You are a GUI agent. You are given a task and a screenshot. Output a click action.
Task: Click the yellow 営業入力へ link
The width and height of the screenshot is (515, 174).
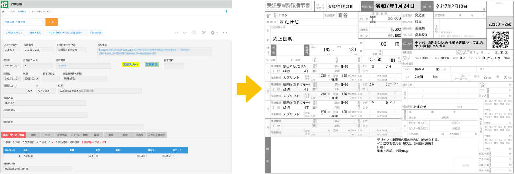coord(131,65)
